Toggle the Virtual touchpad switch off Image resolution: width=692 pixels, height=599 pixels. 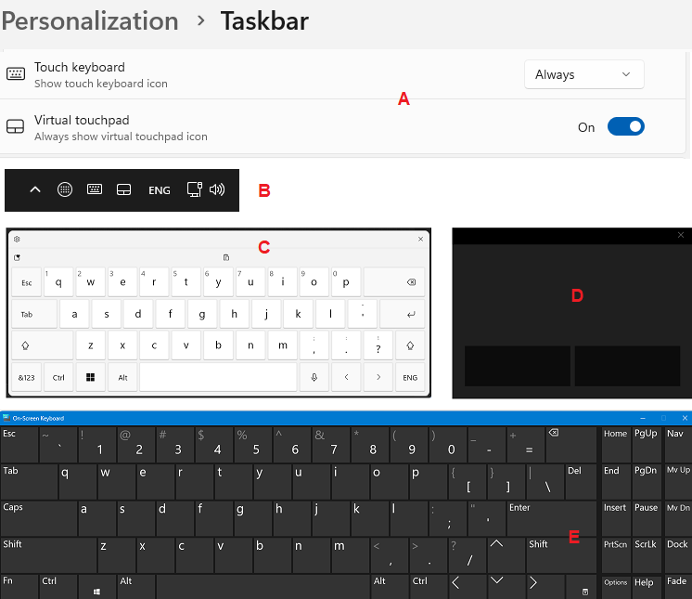point(626,127)
